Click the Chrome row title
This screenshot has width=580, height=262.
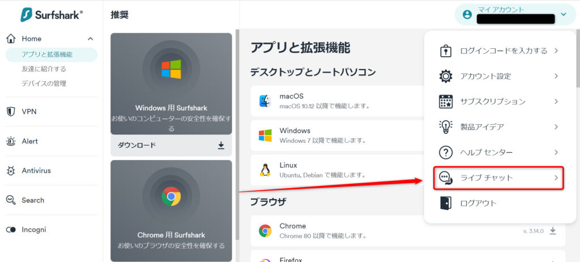click(293, 226)
